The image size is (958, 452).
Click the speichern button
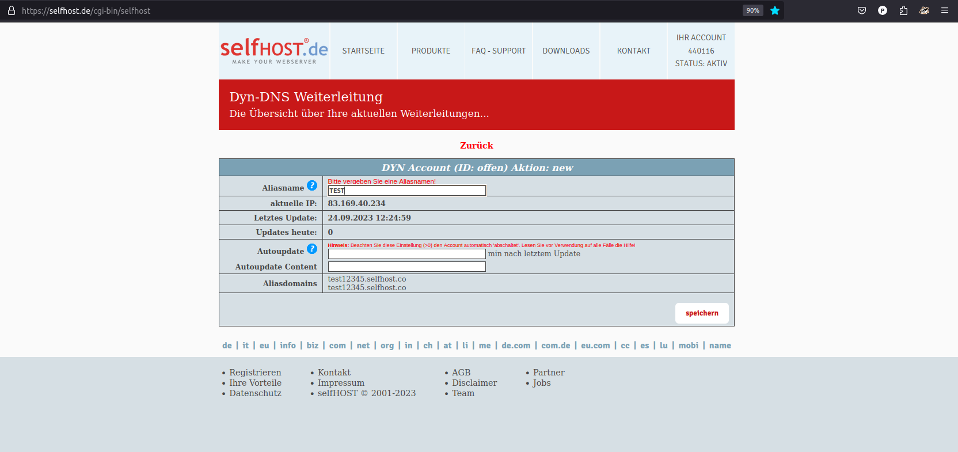pos(702,313)
